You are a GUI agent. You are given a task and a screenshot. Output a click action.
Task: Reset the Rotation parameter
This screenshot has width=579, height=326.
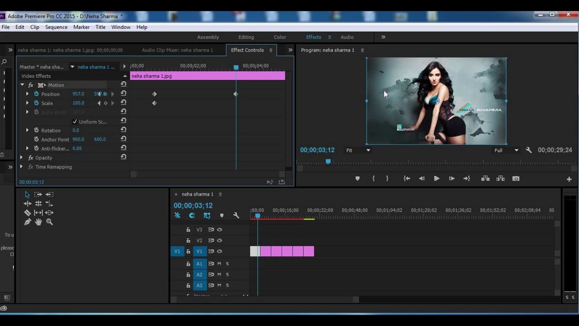[x=123, y=130]
